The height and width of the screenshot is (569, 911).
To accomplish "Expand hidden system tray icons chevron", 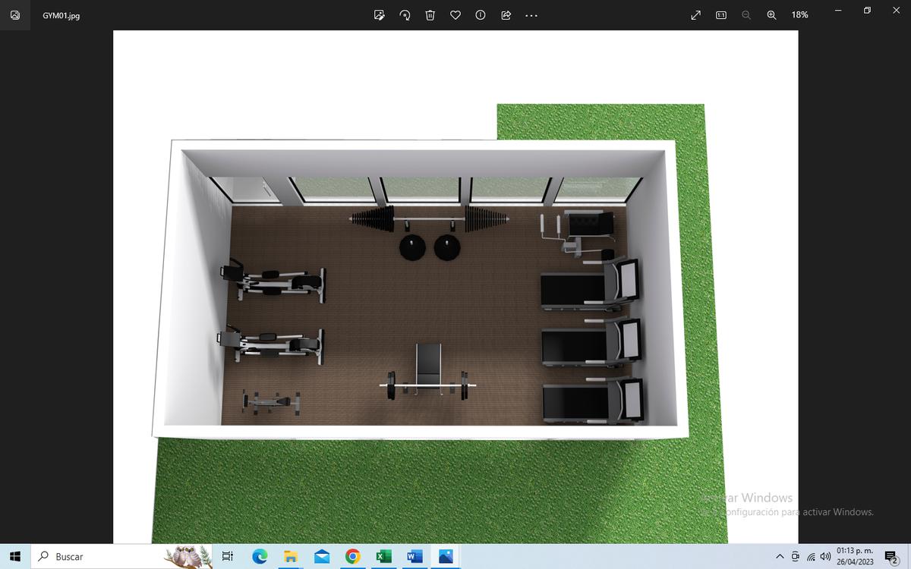I will pos(780,557).
